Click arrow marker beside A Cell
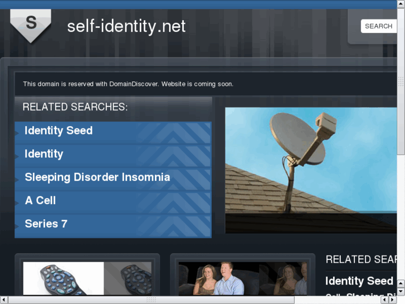Image resolution: width=405 pixels, height=304 pixels. [x=17, y=203]
